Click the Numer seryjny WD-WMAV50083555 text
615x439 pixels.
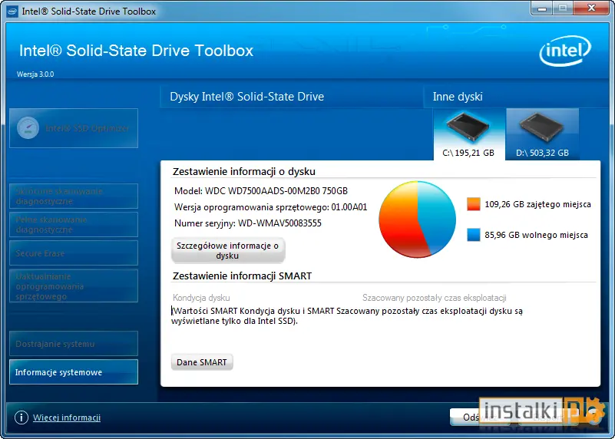pos(248,223)
